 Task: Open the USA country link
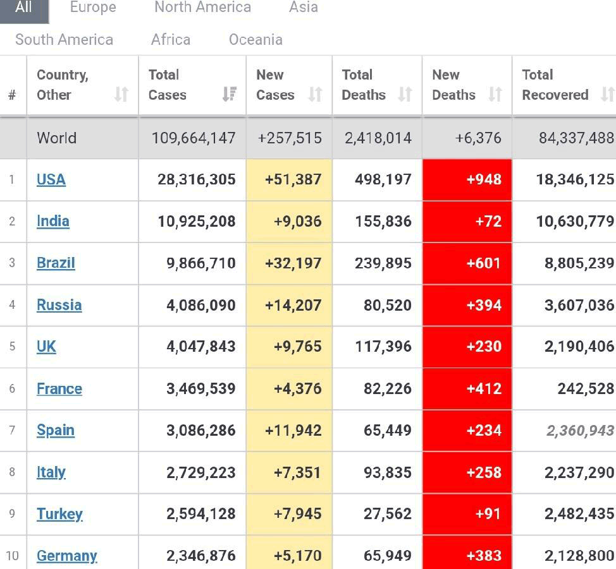click(x=51, y=179)
